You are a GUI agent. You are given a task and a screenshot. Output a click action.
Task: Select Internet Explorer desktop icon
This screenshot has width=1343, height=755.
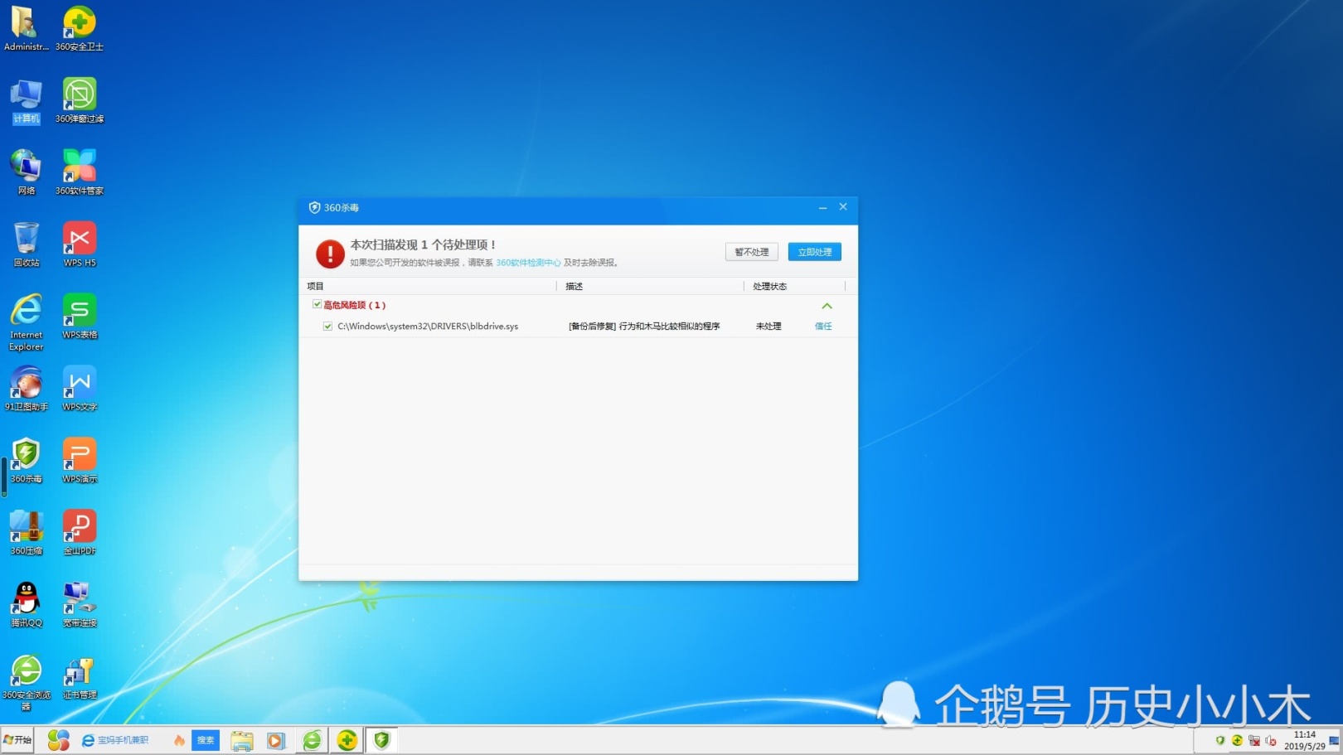point(26,322)
